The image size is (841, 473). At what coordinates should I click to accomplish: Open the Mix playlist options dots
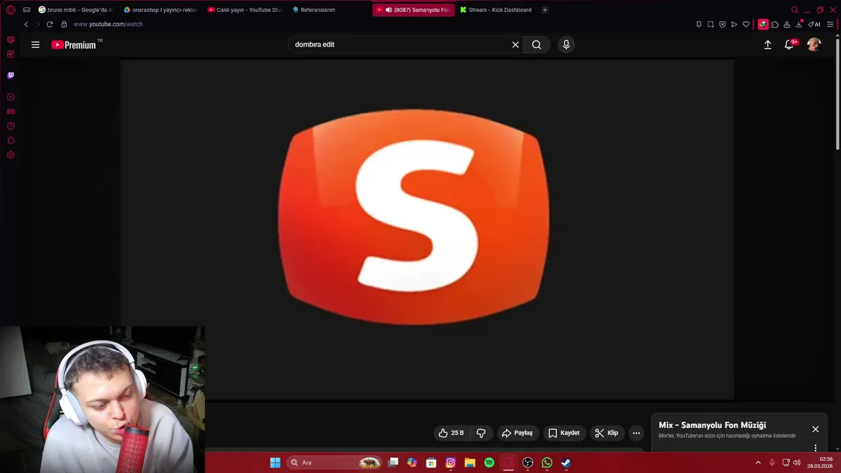(x=815, y=448)
